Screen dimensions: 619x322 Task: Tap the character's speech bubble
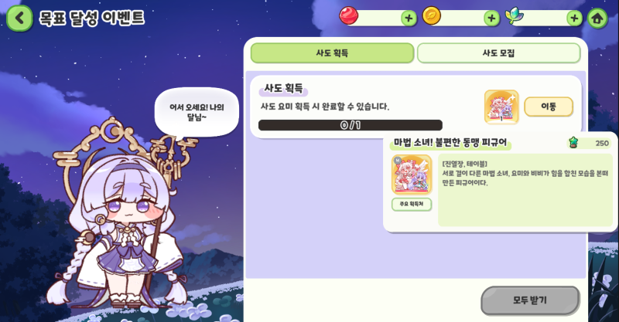click(197, 112)
